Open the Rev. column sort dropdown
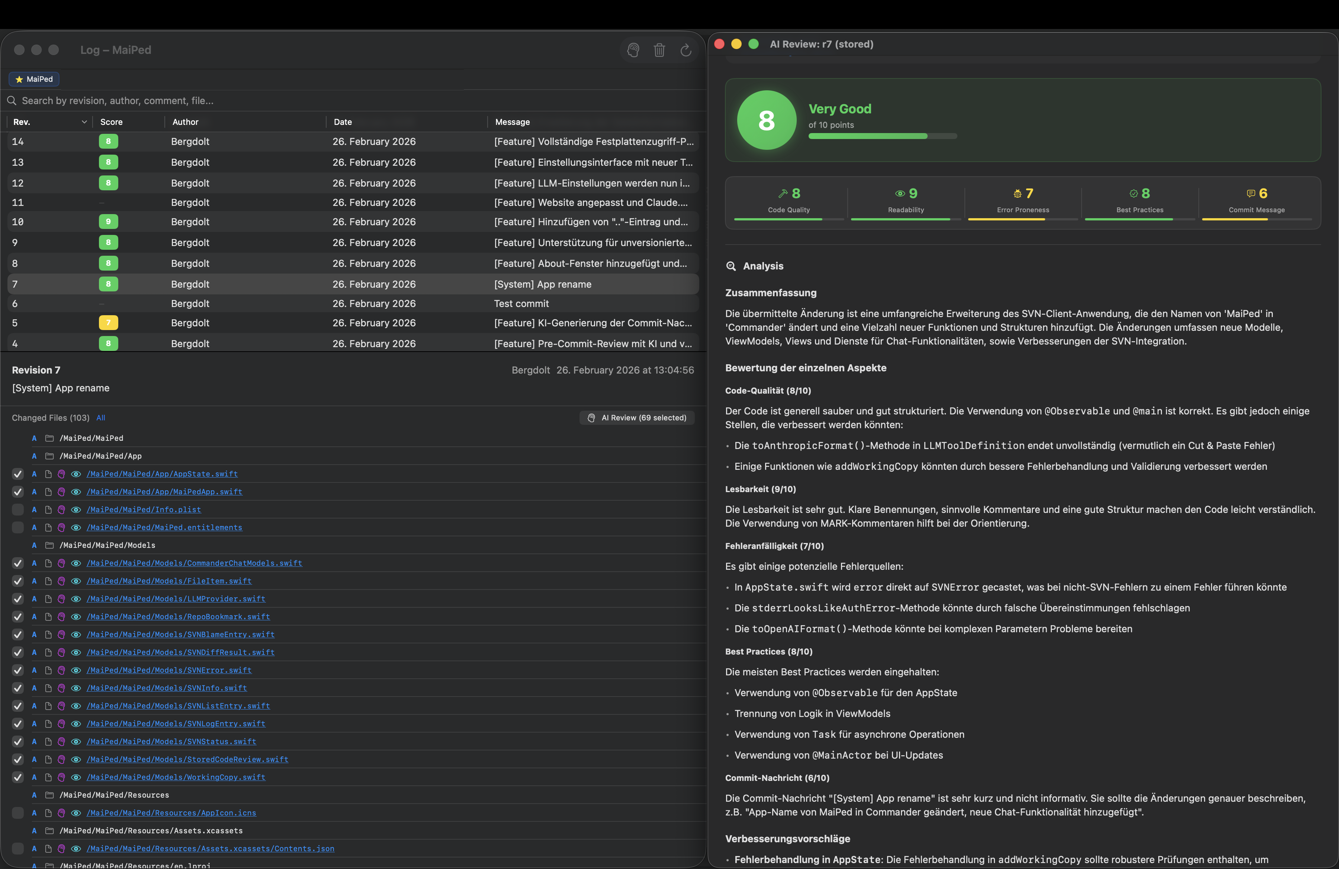 84,122
